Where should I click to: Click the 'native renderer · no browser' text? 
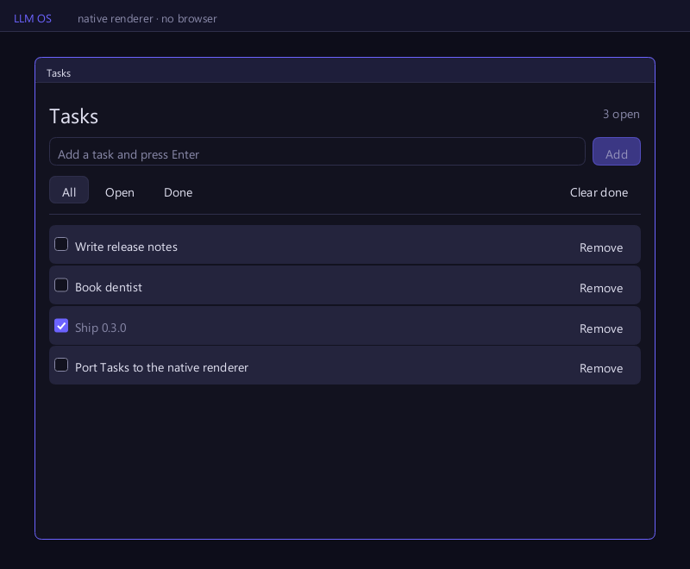[147, 19]
